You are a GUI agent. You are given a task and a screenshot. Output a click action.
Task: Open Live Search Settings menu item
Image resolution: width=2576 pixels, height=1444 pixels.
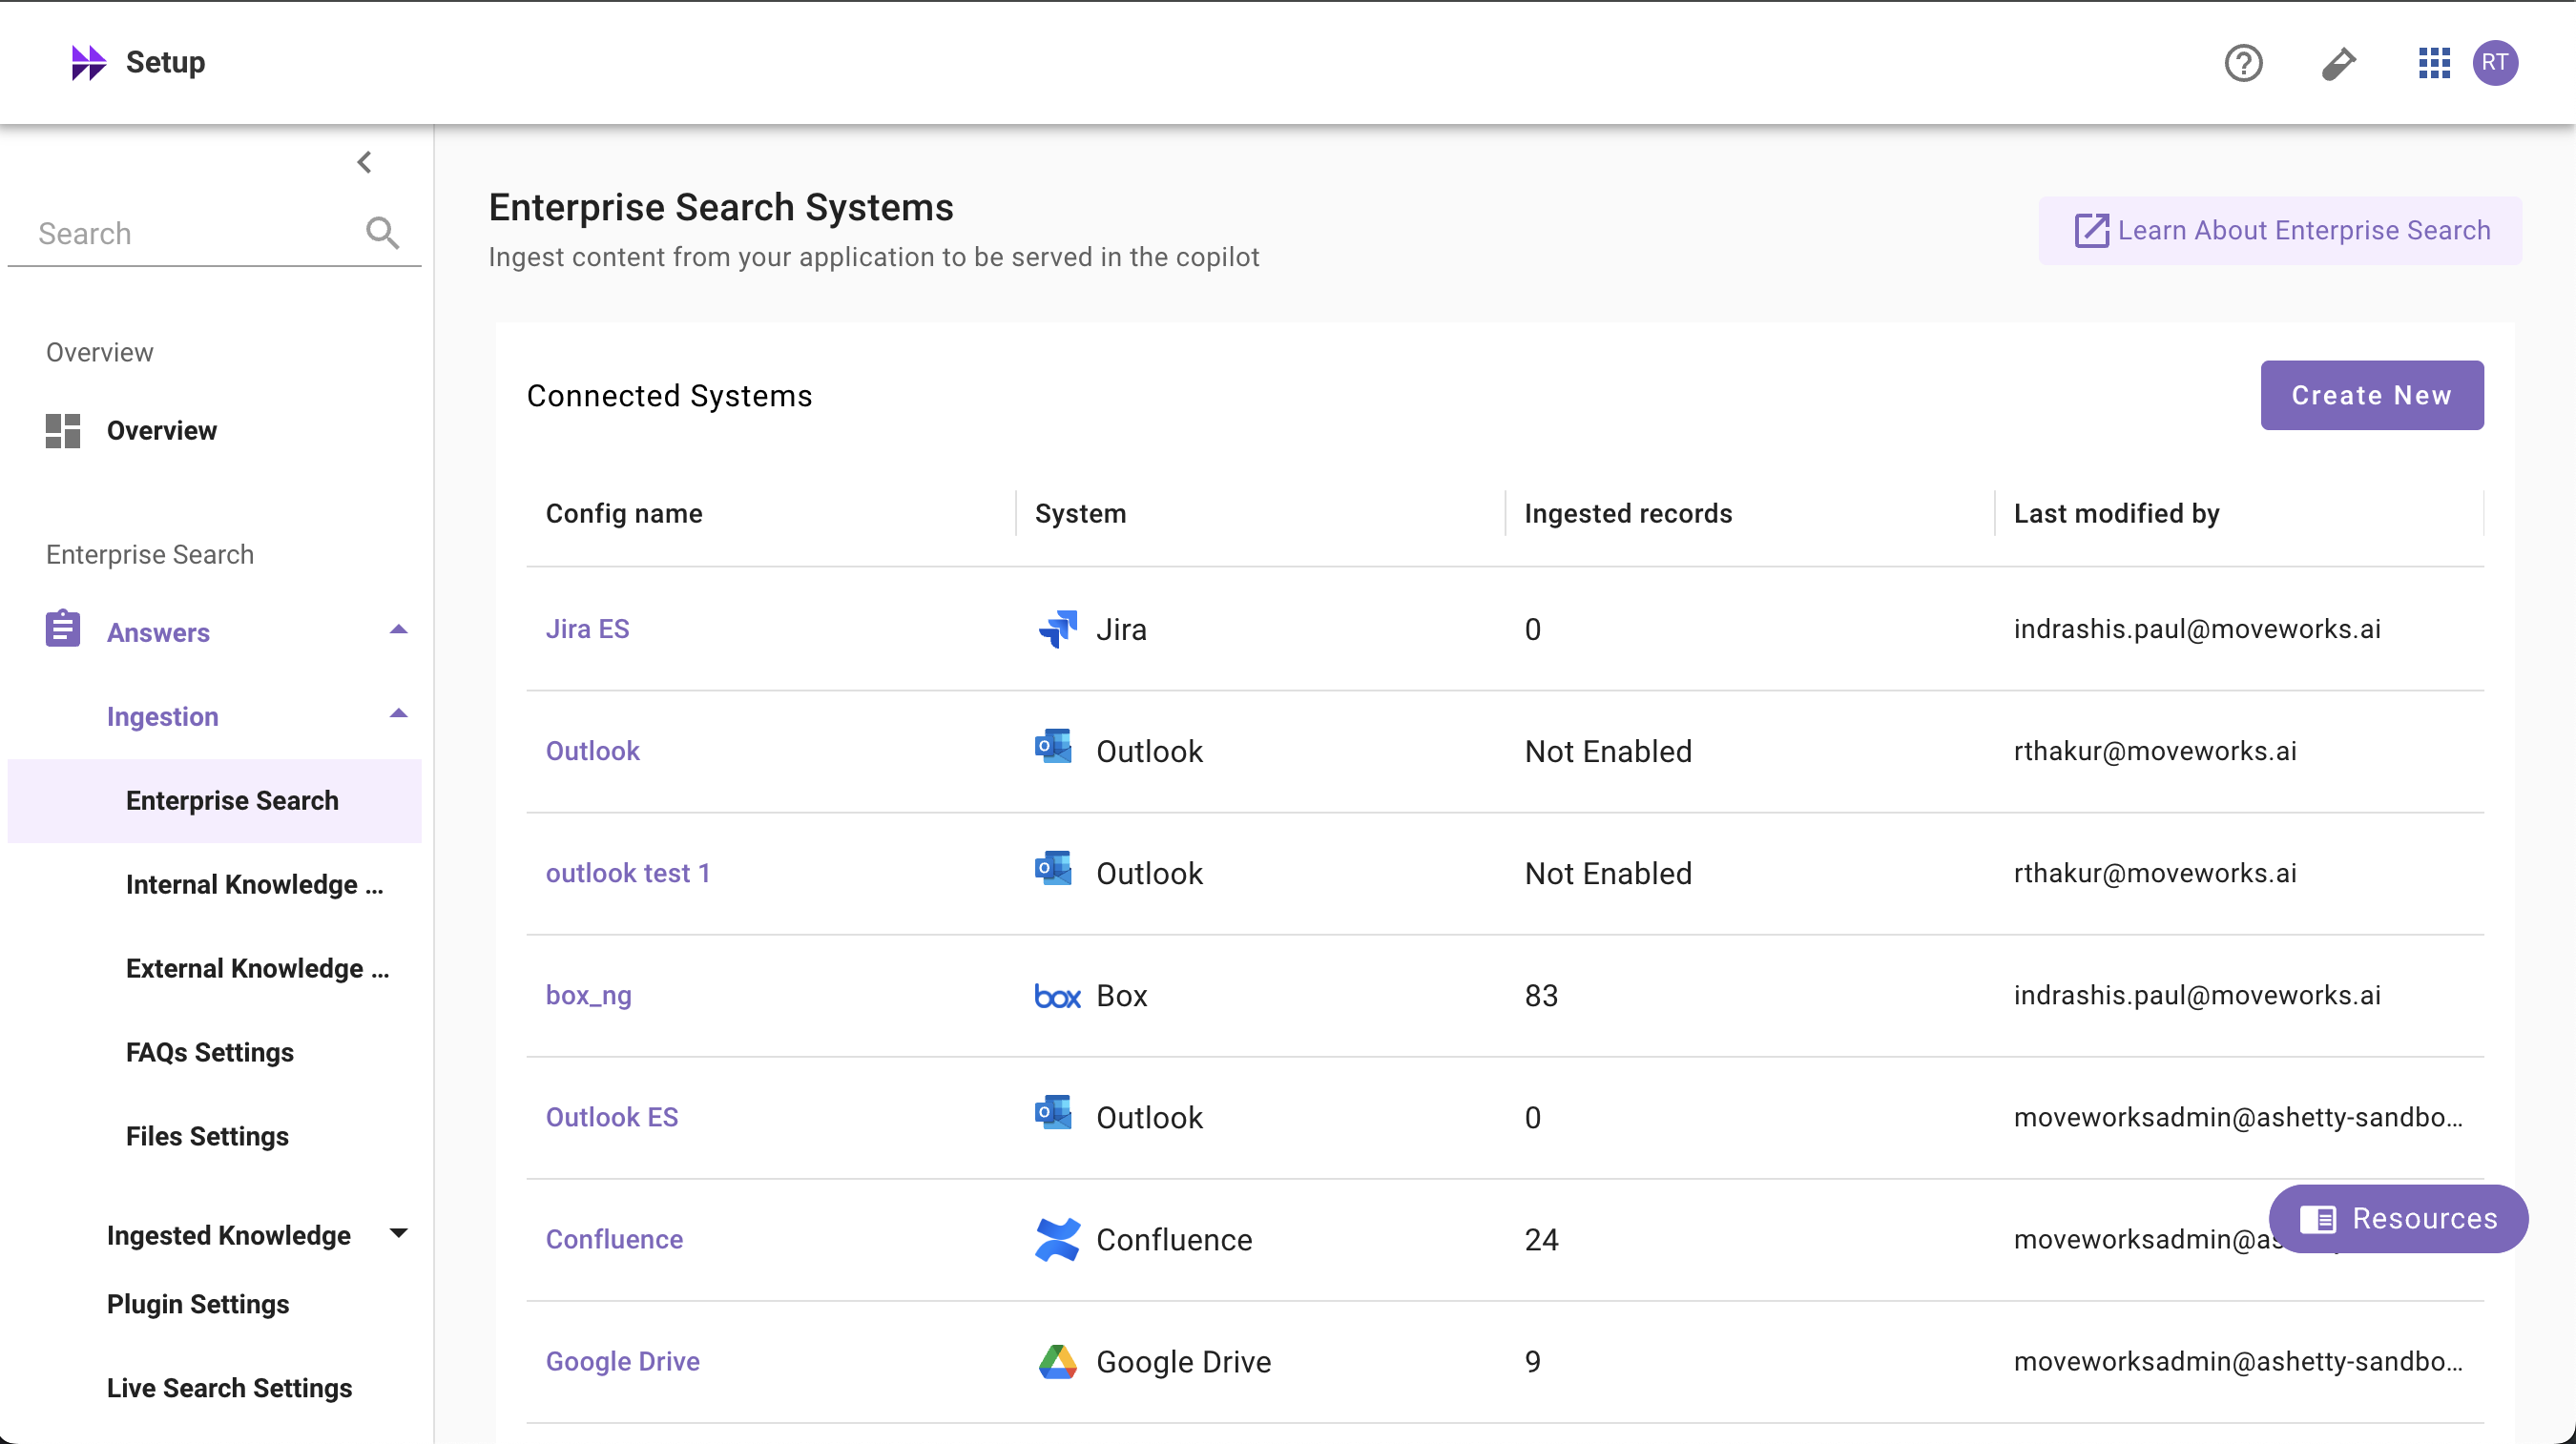(229, 1388)
